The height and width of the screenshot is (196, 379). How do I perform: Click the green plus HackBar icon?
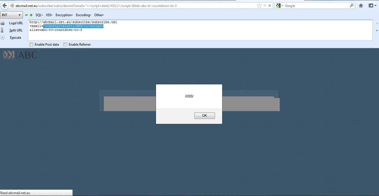(31, 15)
